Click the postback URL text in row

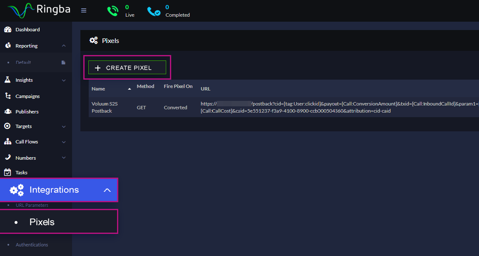[x=340, y=107]
